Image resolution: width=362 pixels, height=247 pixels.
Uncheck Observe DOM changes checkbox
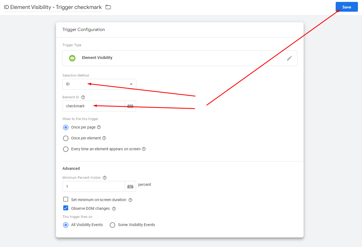click(66, 208)
